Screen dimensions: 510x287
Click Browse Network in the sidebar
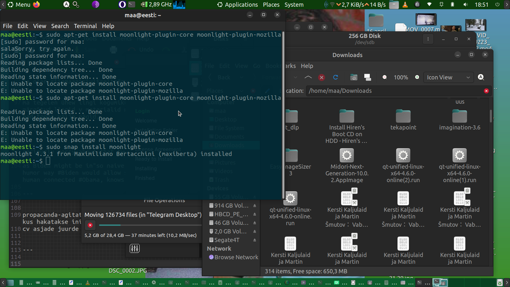point(236,257)
